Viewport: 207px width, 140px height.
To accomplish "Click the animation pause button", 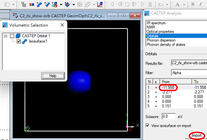I will pos(150,5).
